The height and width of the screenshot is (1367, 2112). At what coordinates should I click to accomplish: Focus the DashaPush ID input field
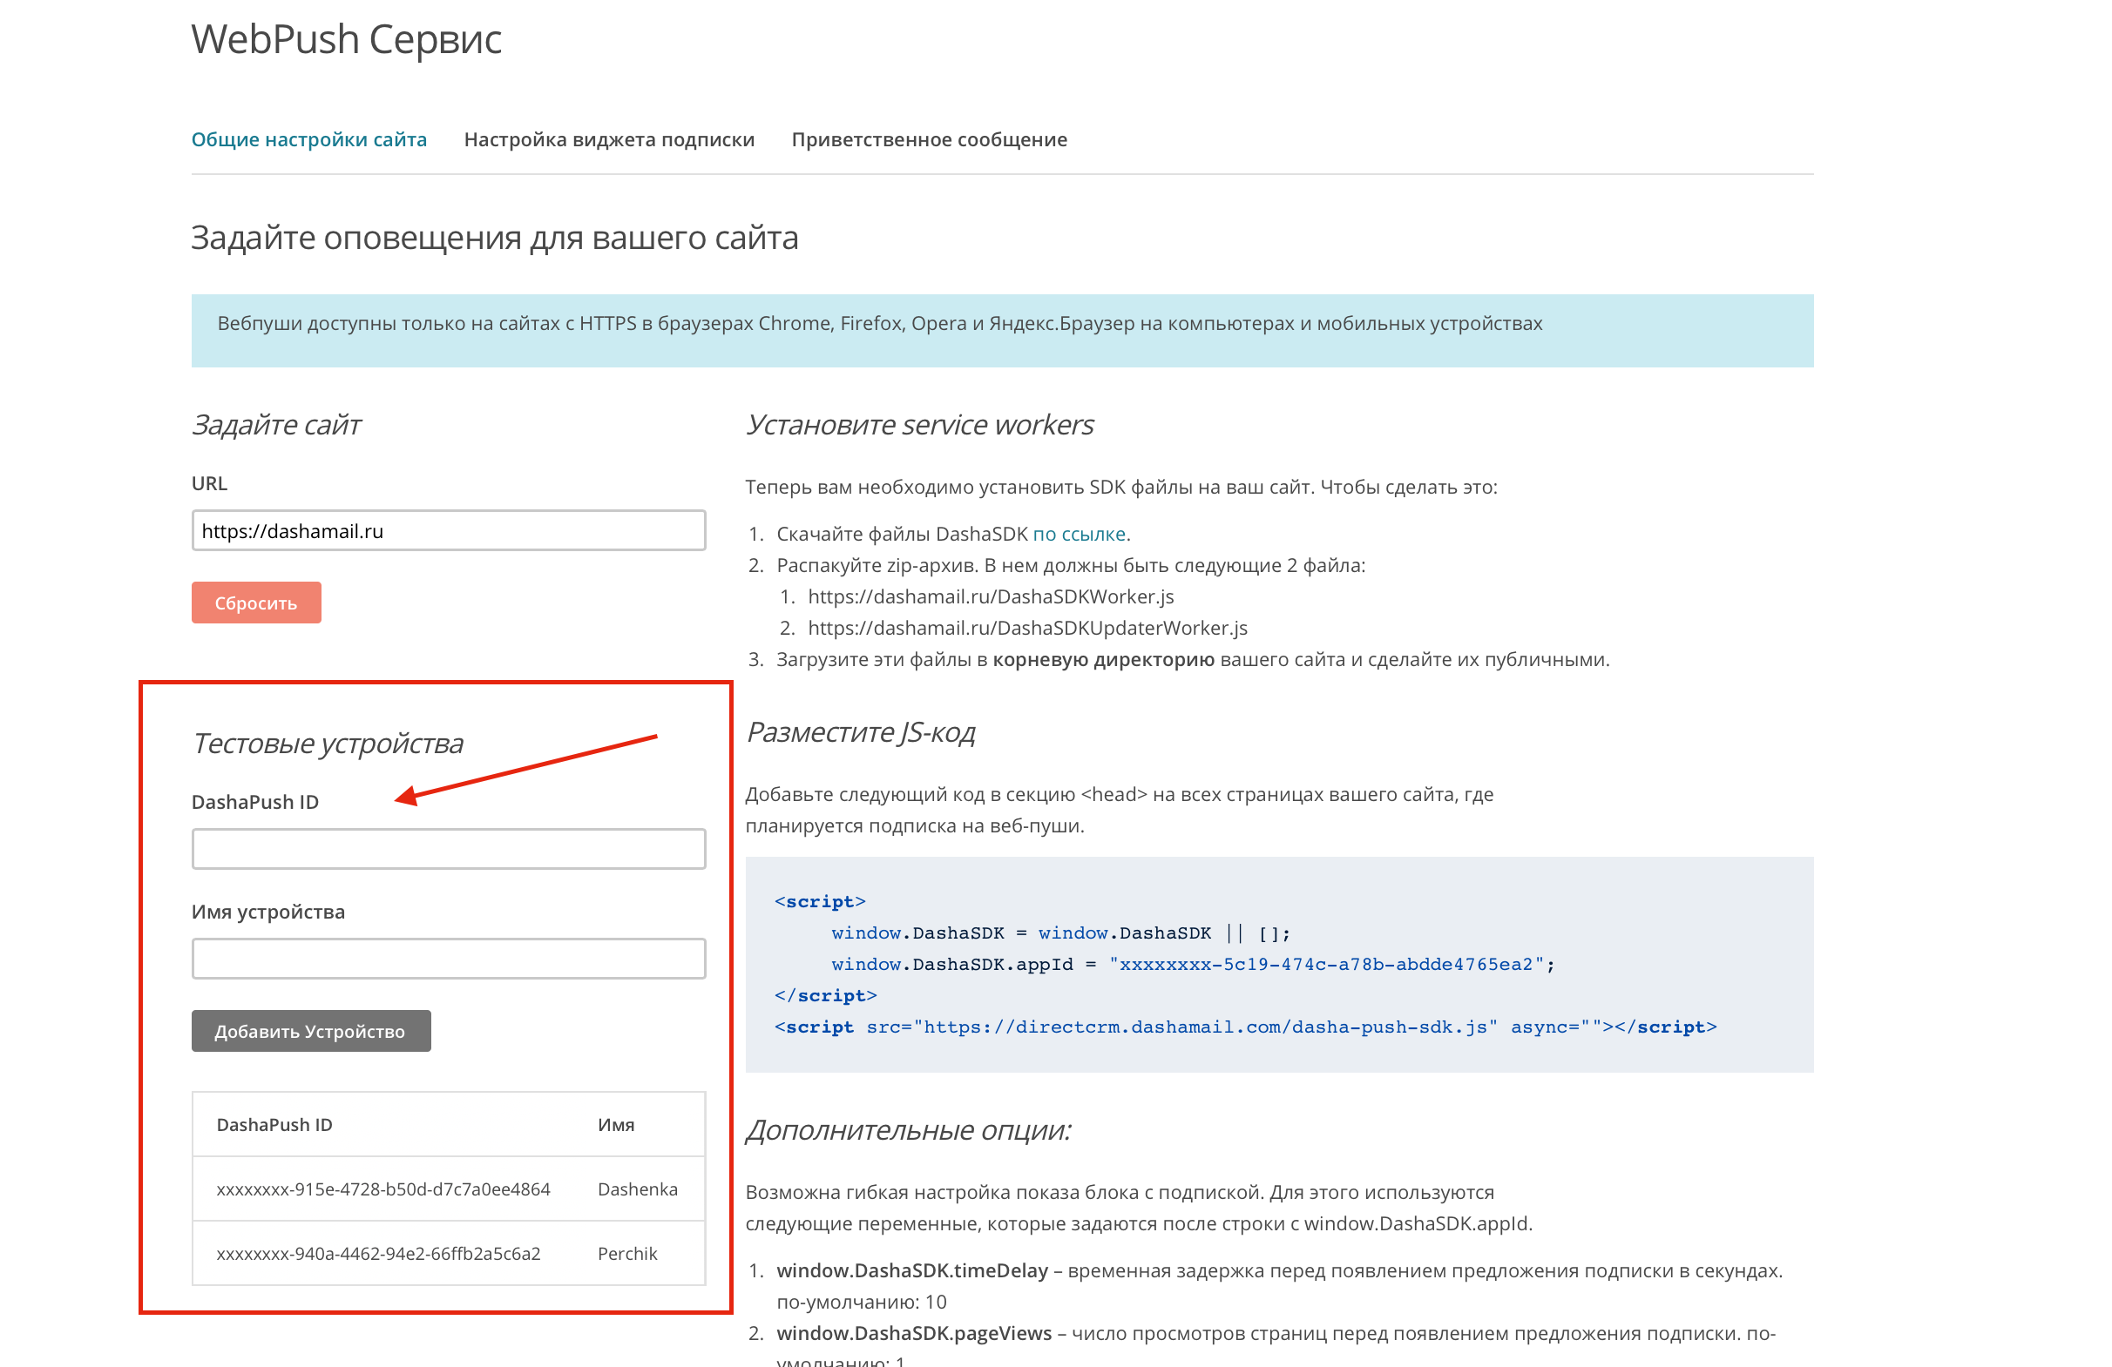[x=448, y=848]
